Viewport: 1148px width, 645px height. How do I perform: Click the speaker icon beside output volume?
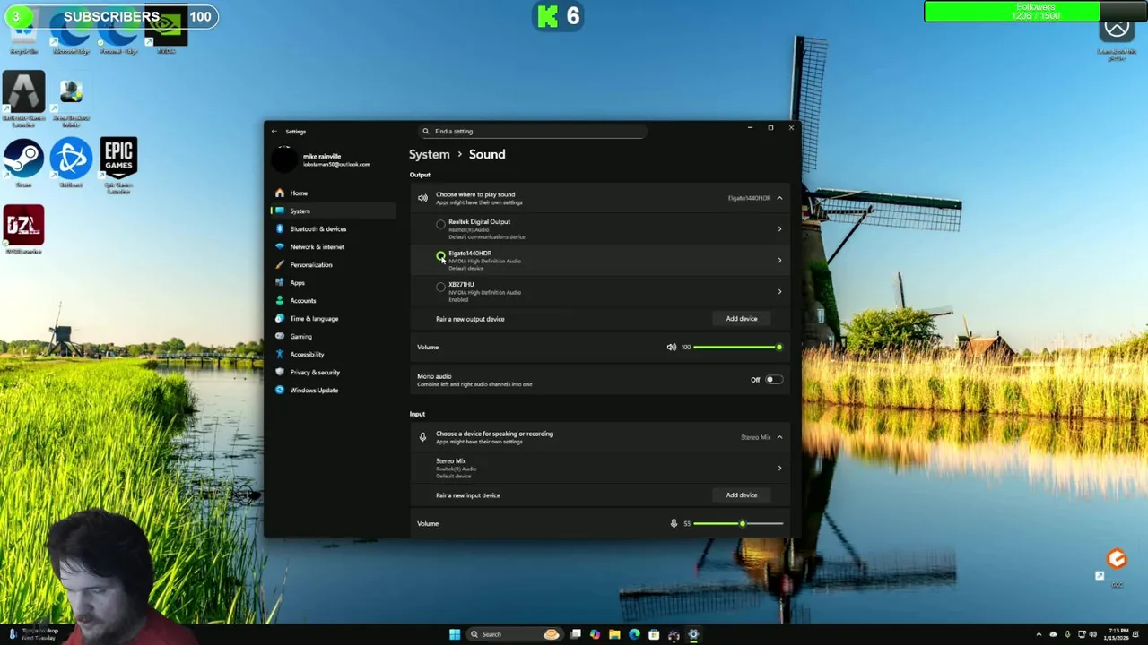pyautogui.click(x=671, y=348)
